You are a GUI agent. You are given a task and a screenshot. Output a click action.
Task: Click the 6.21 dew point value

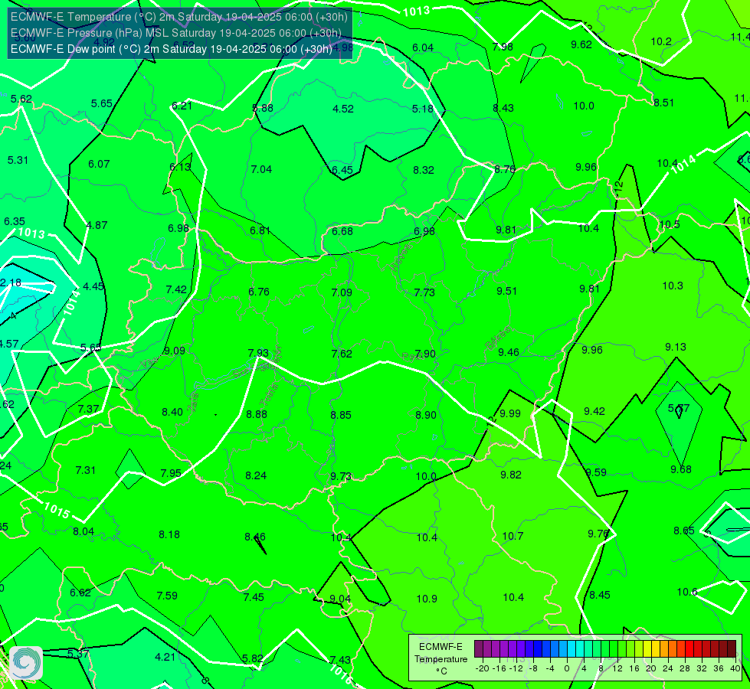coord(182,106)
